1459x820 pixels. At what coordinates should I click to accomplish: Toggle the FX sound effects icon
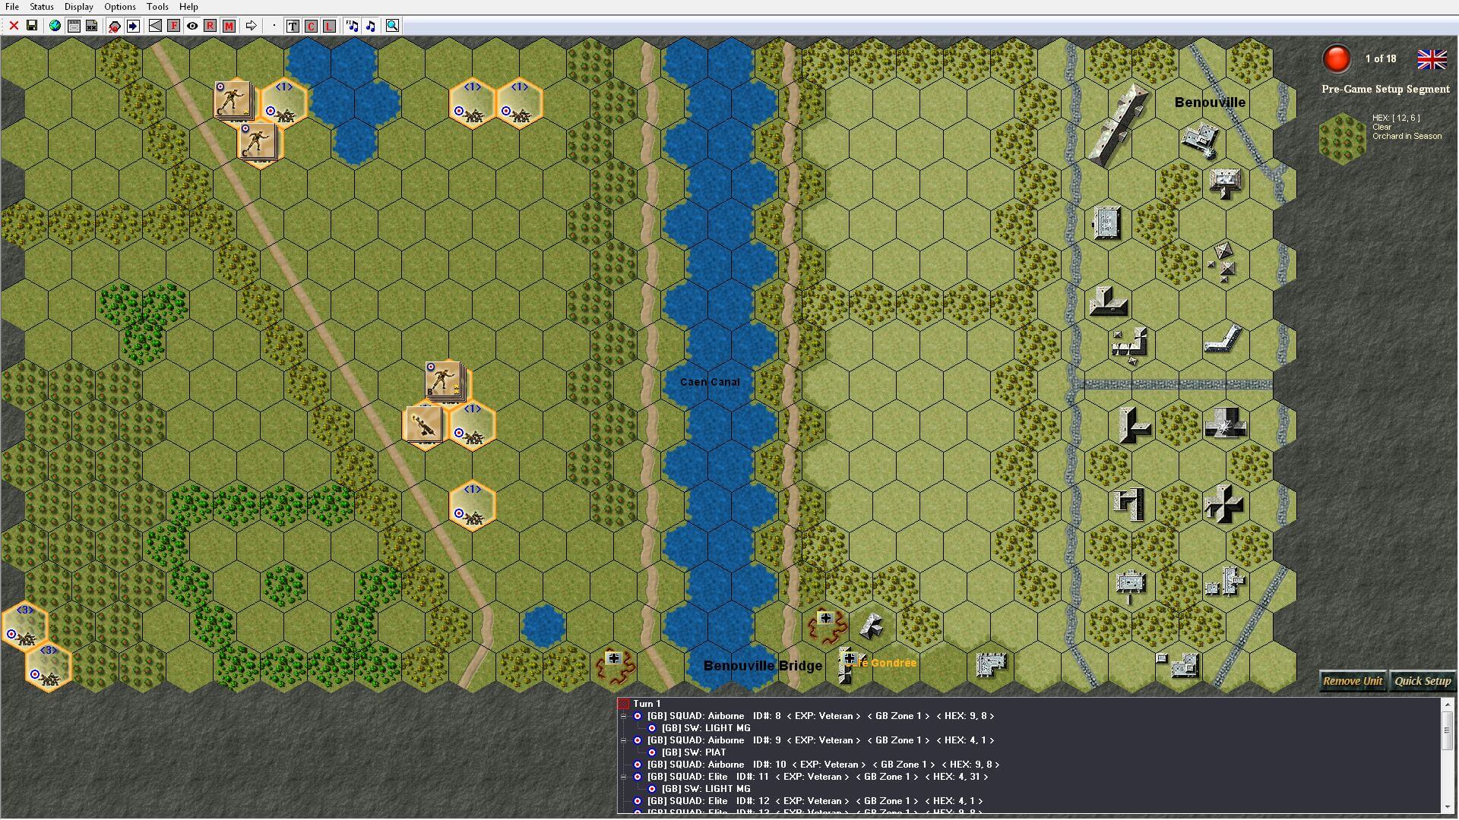click(352, 26)
